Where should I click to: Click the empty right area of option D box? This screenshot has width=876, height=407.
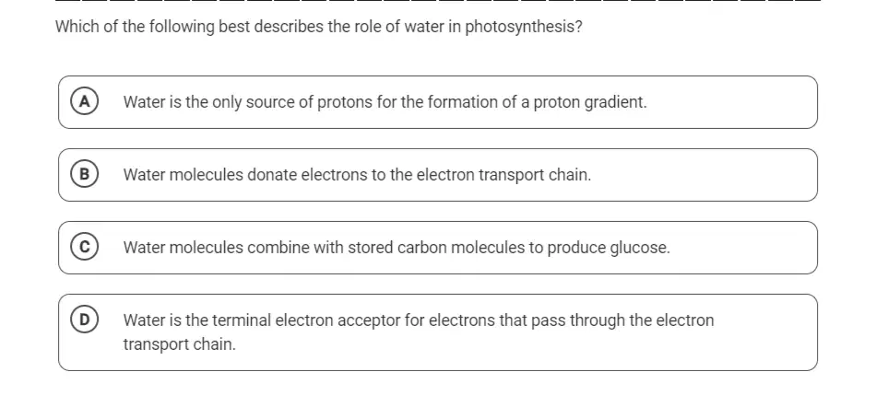(765, 332)
